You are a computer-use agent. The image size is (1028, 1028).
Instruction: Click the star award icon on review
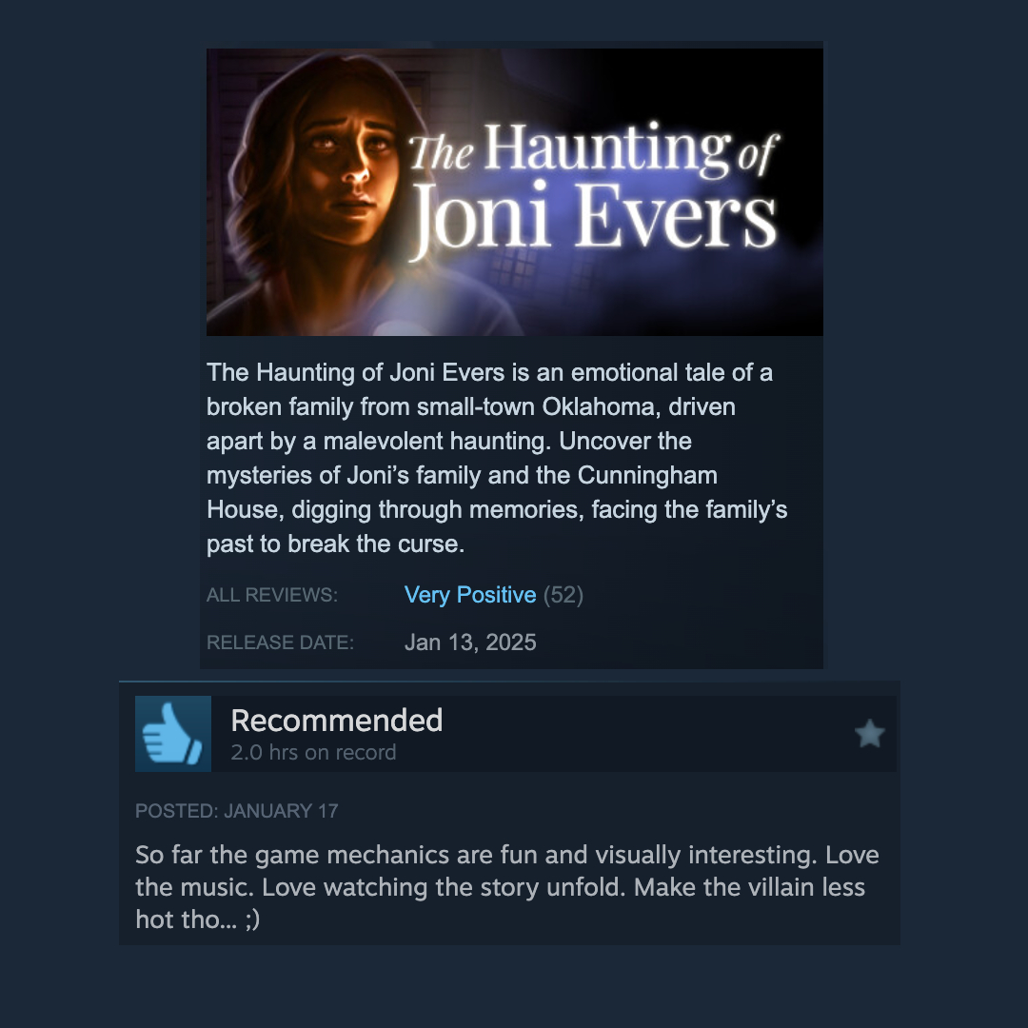(x=869, y=733)
